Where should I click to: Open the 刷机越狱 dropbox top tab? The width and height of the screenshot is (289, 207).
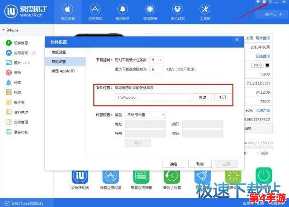(178, 12)
